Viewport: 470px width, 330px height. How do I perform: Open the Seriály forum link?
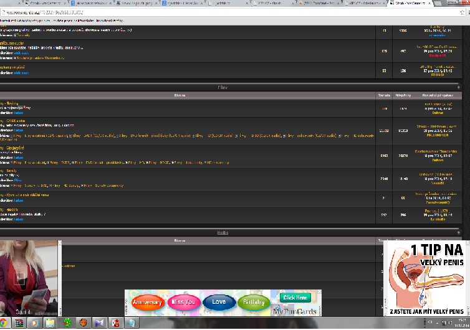coord(10,170)
